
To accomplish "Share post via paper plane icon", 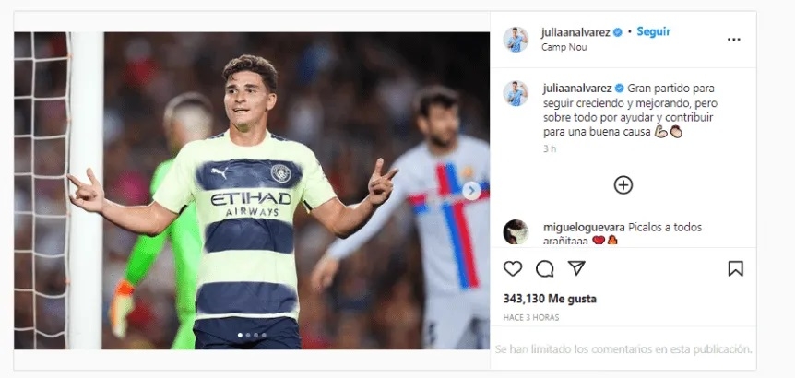I will [x=576, y=268].
